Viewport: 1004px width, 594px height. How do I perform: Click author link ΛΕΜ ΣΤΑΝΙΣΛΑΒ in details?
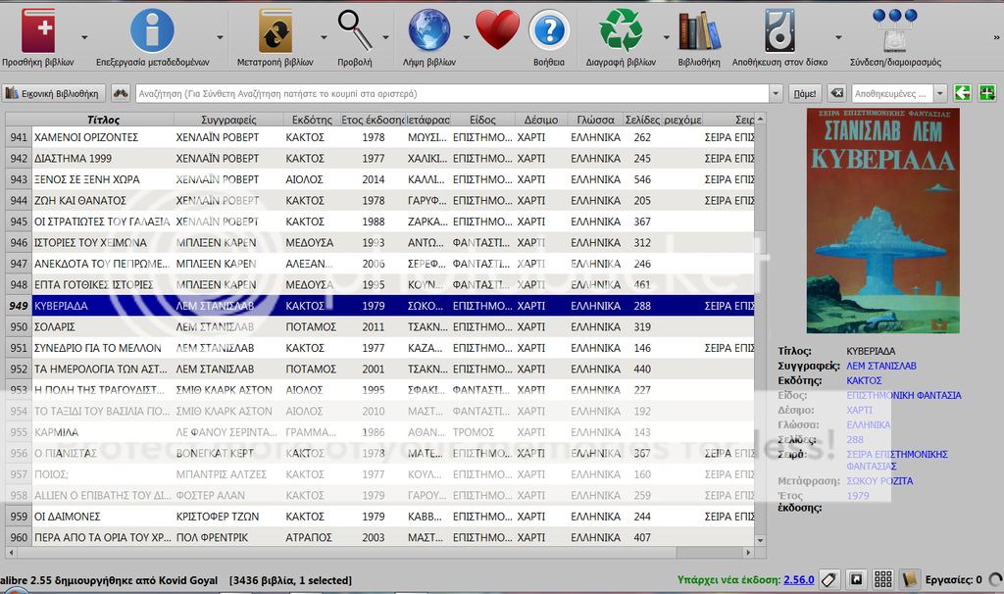pos(881,367)
